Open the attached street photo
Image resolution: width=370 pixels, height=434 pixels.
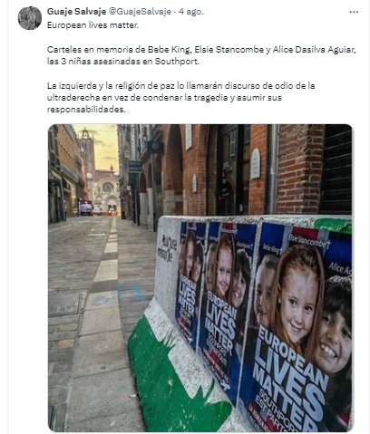coord(200,277)
